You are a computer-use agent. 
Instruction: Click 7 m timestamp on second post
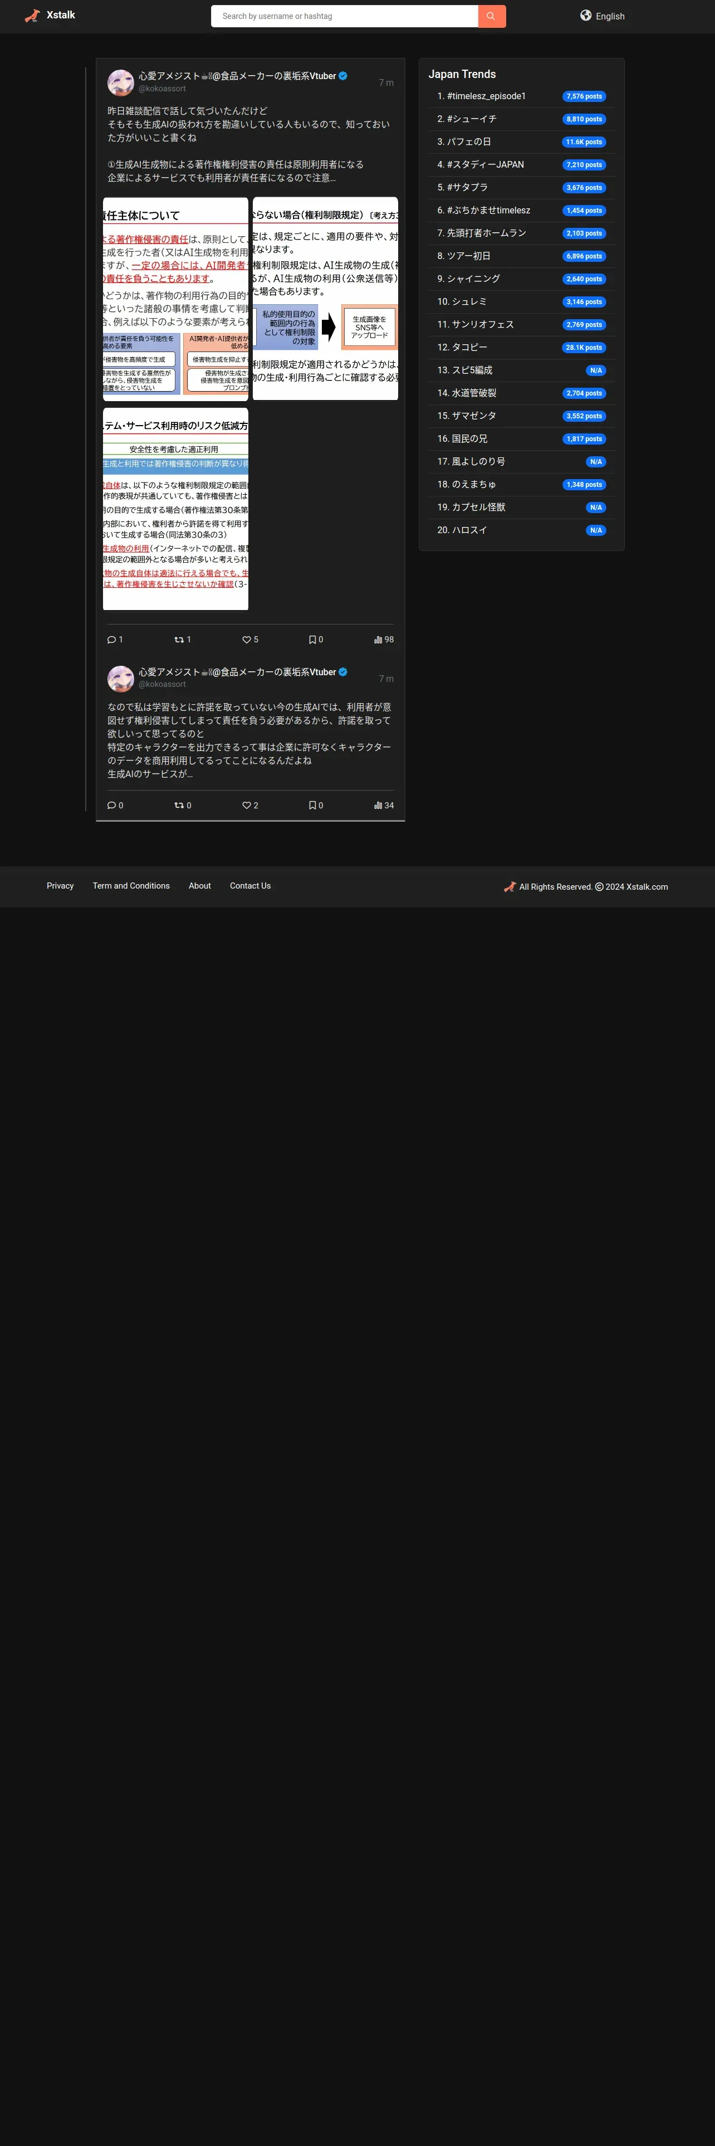386,679
